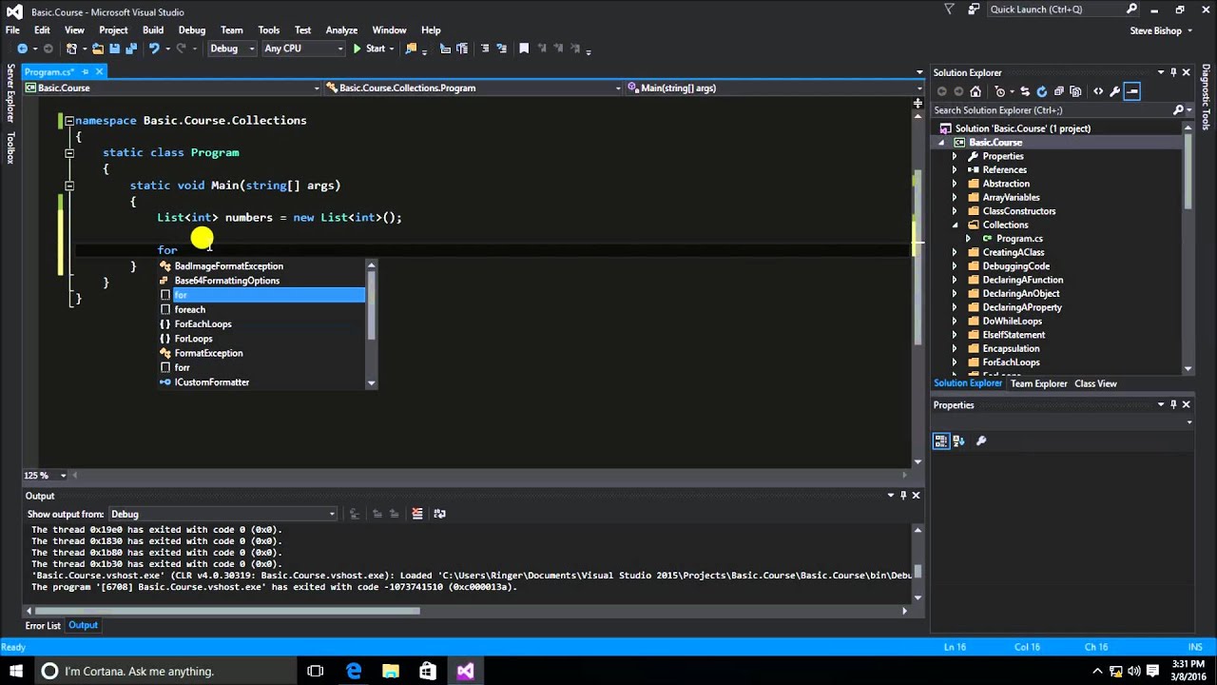Screen dimensions: 1217x685
Task: Click the View Code brackets icon
Action: click(x=1098, y=91)
